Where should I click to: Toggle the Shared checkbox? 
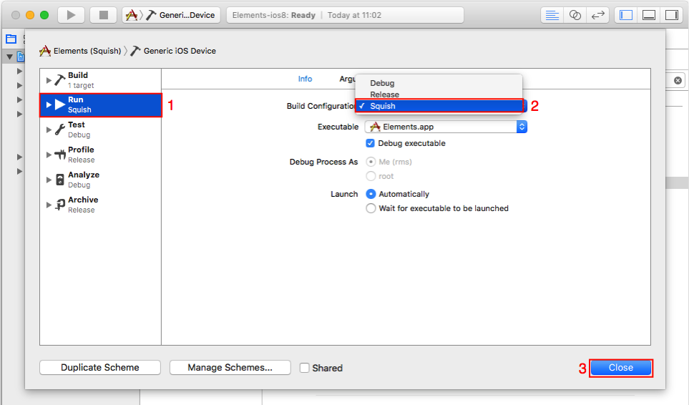coord(305,368)
